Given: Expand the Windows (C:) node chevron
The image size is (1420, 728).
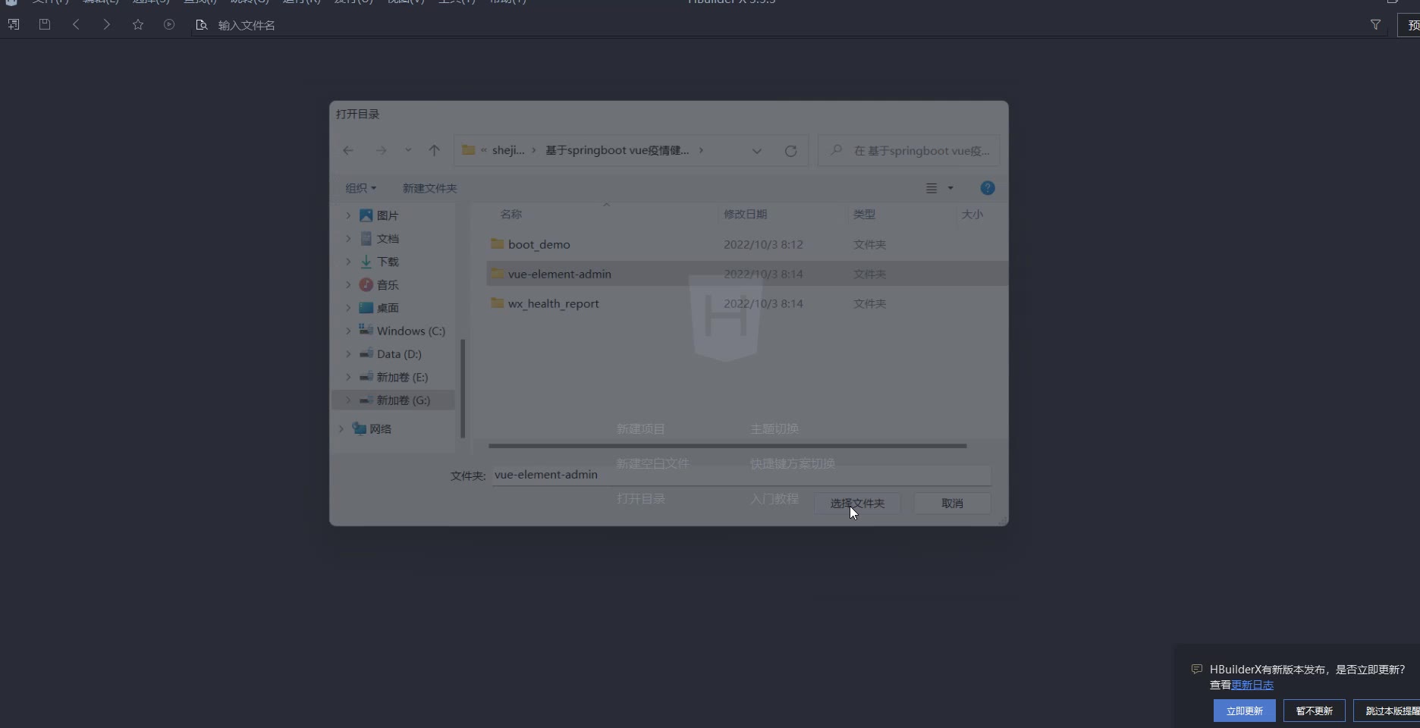Looking at the screenshot, I should (348, 331).
